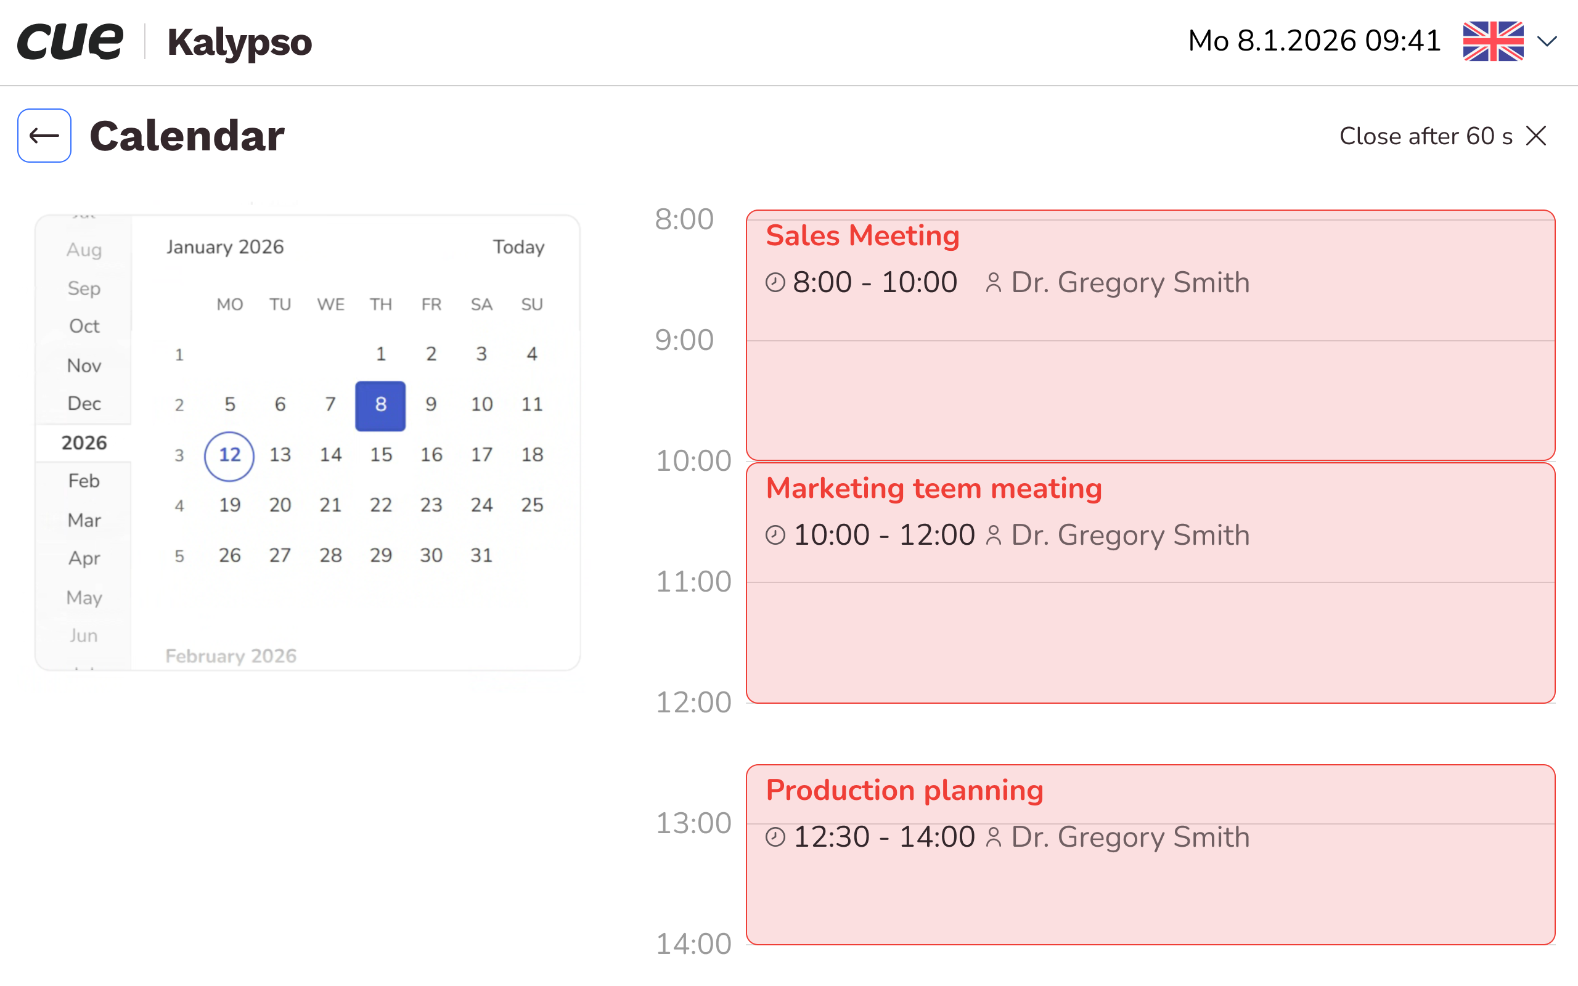Click the X icon beside close timer
Image resolution: width=1578 pixels, height=986 pixels.
click(x=1536, y=136)
